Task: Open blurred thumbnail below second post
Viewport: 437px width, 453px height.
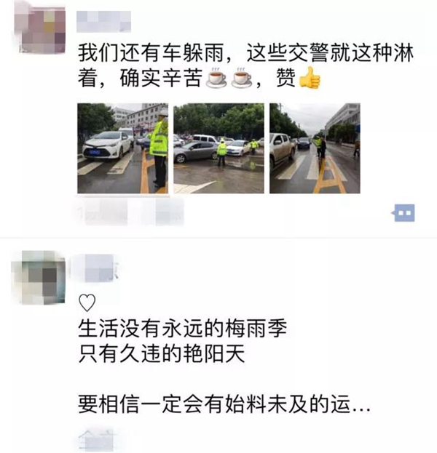Action: 96,440
